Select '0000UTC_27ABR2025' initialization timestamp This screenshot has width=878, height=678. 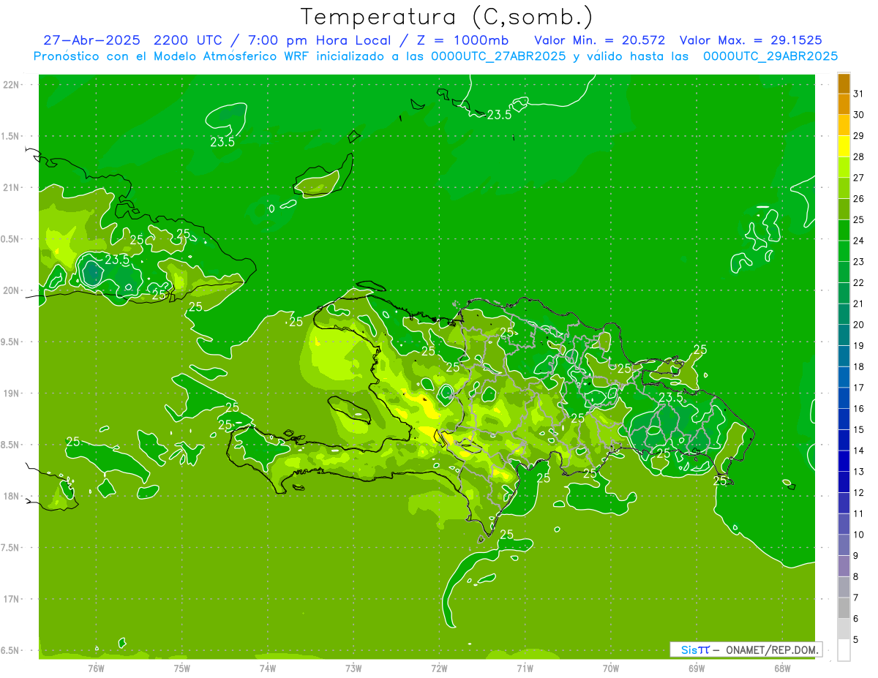pyautogui.click(x=498, y=56)
